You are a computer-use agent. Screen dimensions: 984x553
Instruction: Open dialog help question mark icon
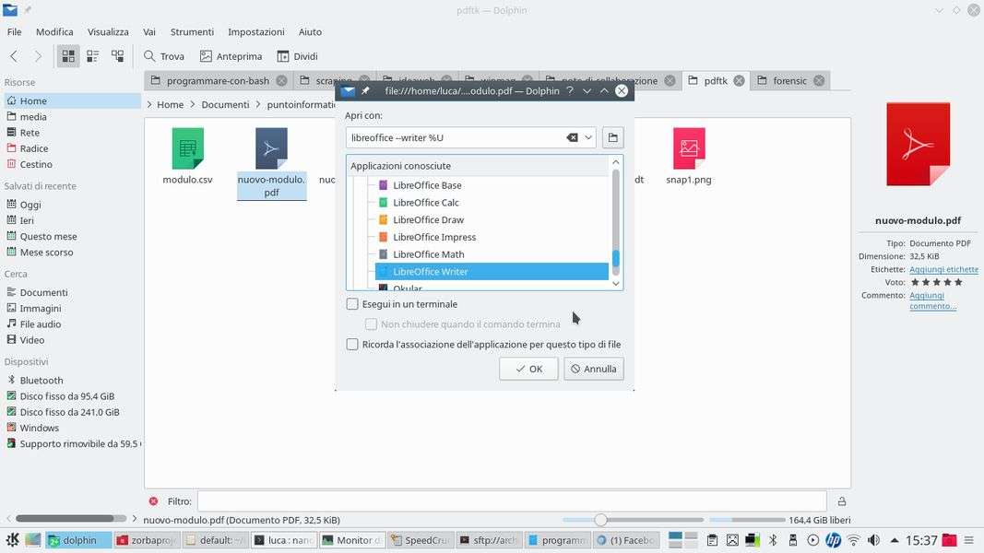569,91
